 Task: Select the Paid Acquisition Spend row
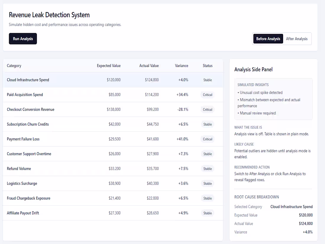pyautogui.click(x=25, y=95)
